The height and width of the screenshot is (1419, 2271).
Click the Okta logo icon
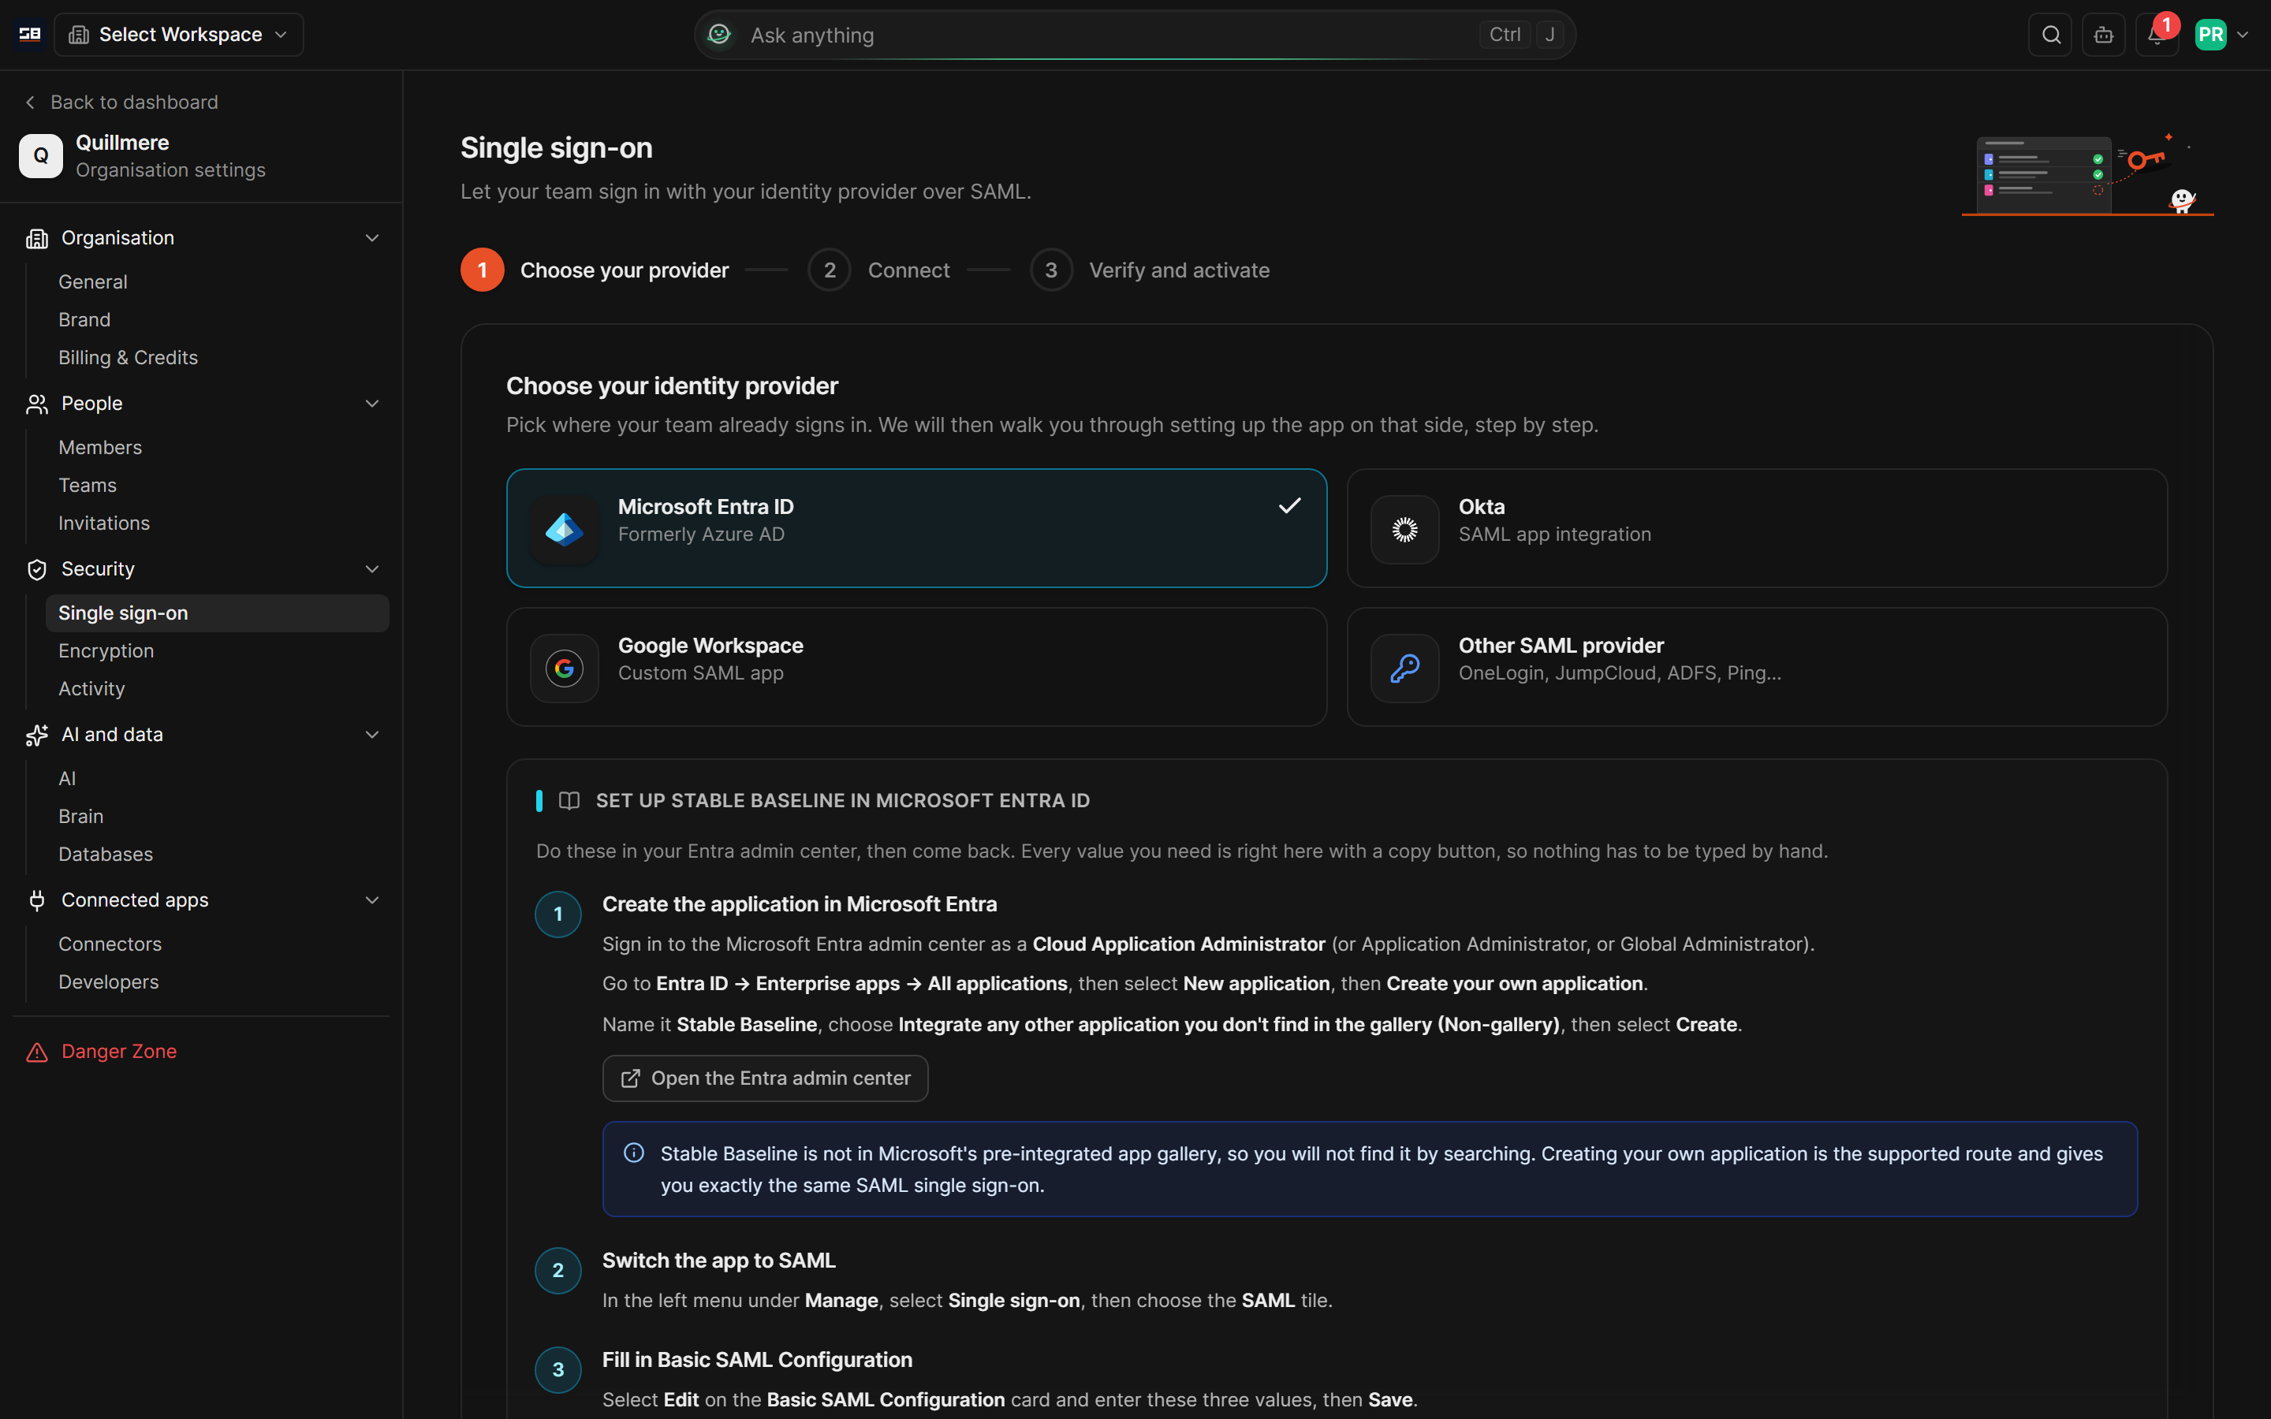(x=1404, y=529)
